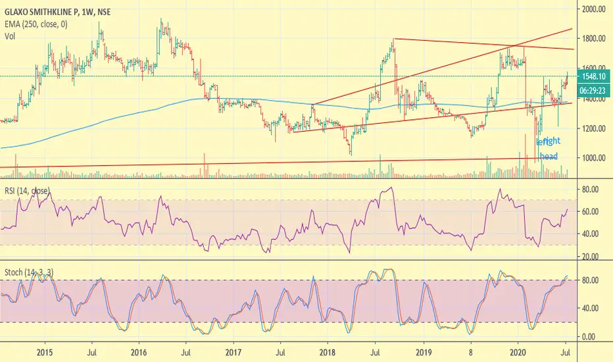Click the 2015 label on time axis
Viewport: 613px width, 362px height.
coord(45,352)
